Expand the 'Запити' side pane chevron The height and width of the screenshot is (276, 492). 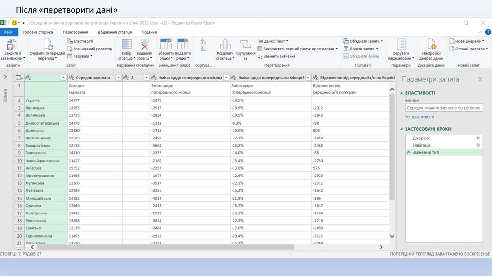click(5, 77)
